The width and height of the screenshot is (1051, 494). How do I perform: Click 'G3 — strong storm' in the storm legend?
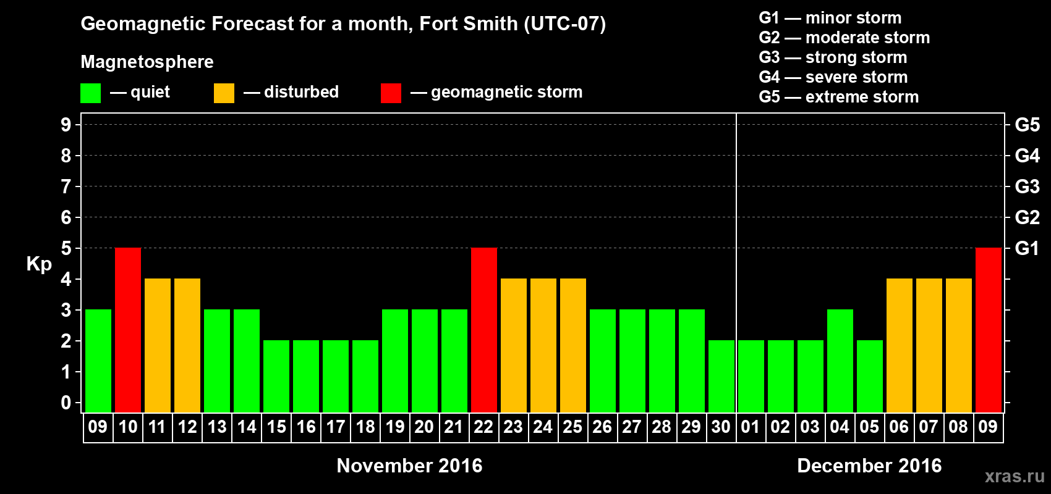click(x=833, y=57)
